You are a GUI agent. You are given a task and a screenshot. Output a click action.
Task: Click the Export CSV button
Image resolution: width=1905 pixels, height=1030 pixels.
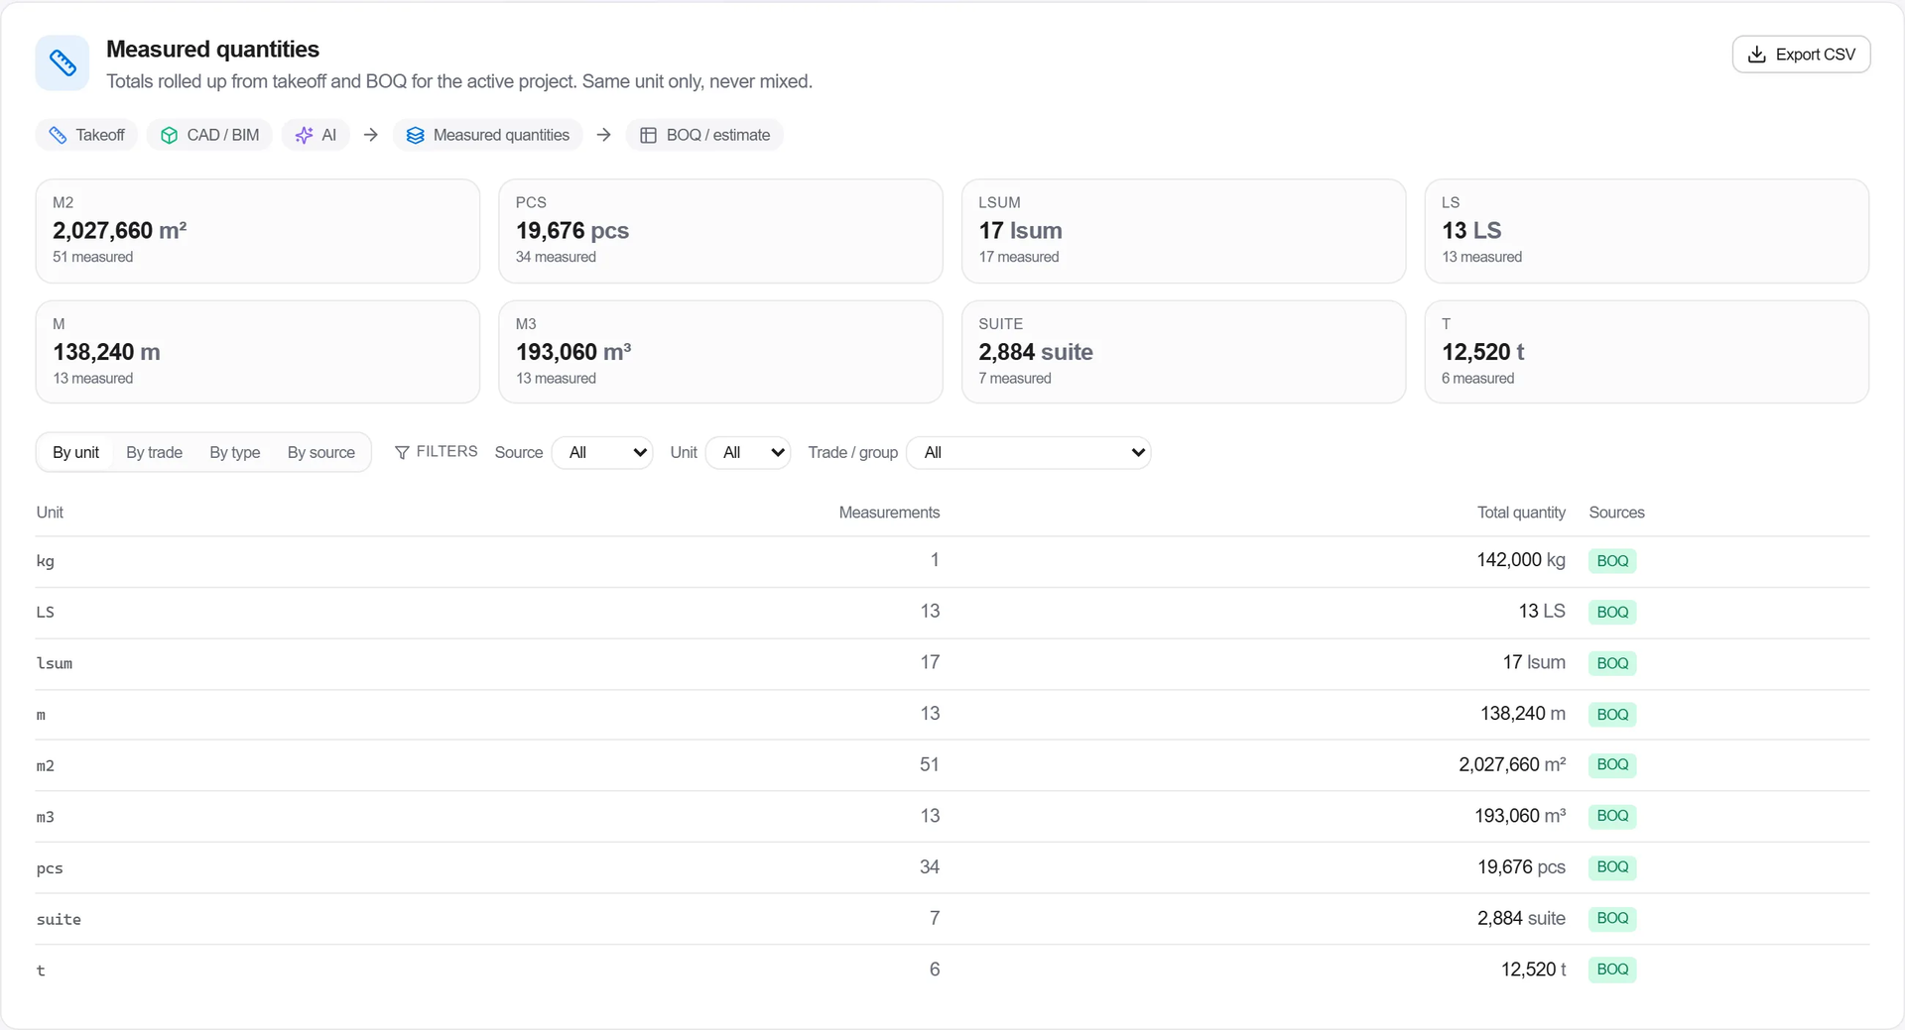coord(1801,55)
